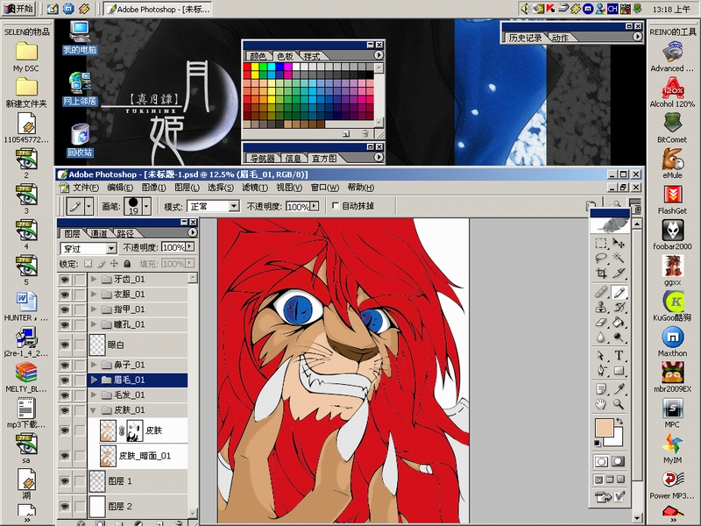
Task: Open the 滤镜 menu
Action: [x=255, y=188]
